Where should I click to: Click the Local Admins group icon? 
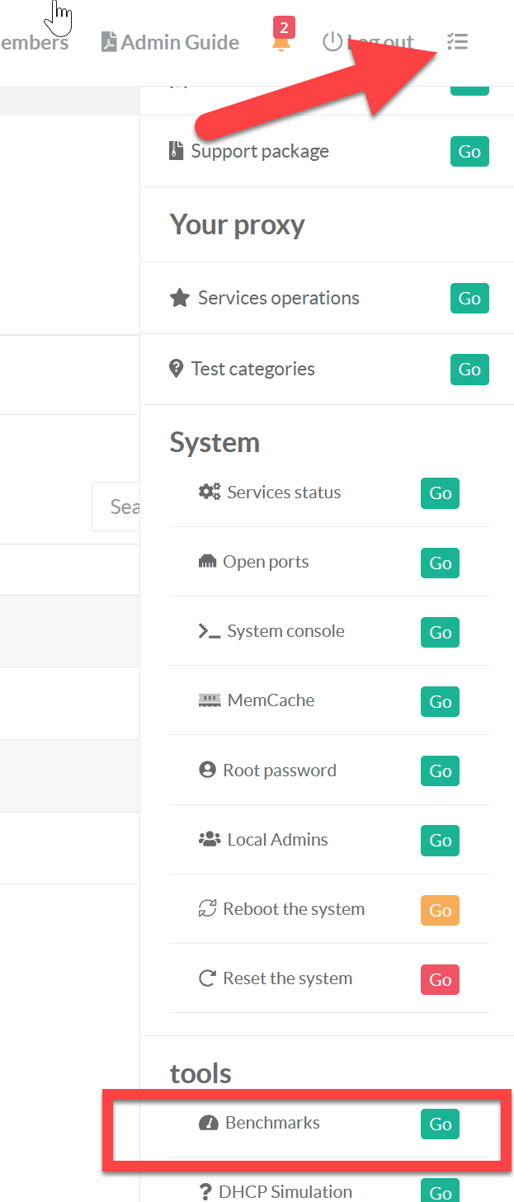pyautogui.click(x=210, y=839)
